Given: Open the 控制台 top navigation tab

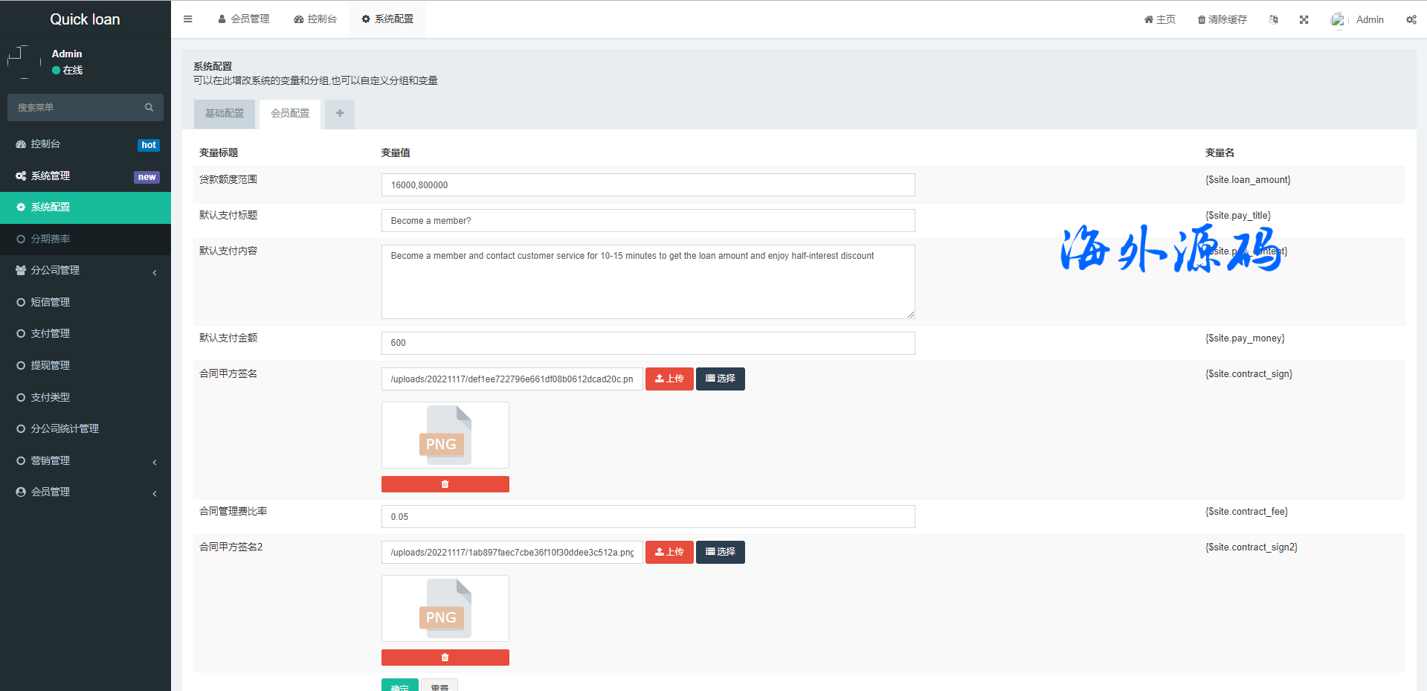Looking at the screenshot, I should tap(315, 19).
